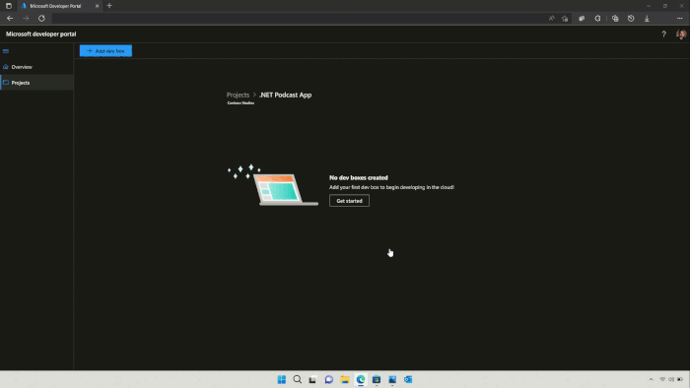
Task: Open browser settings ellipsis menu
Action: (x=679, y=19)
